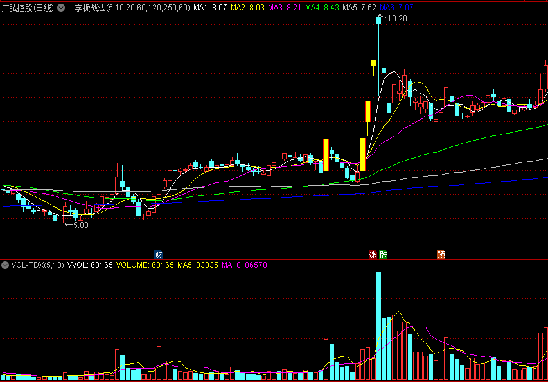Click the 10.20 high price annotation
Image resolution: width=548 pixels, height=382 pixels.
(x=398, y=19)
